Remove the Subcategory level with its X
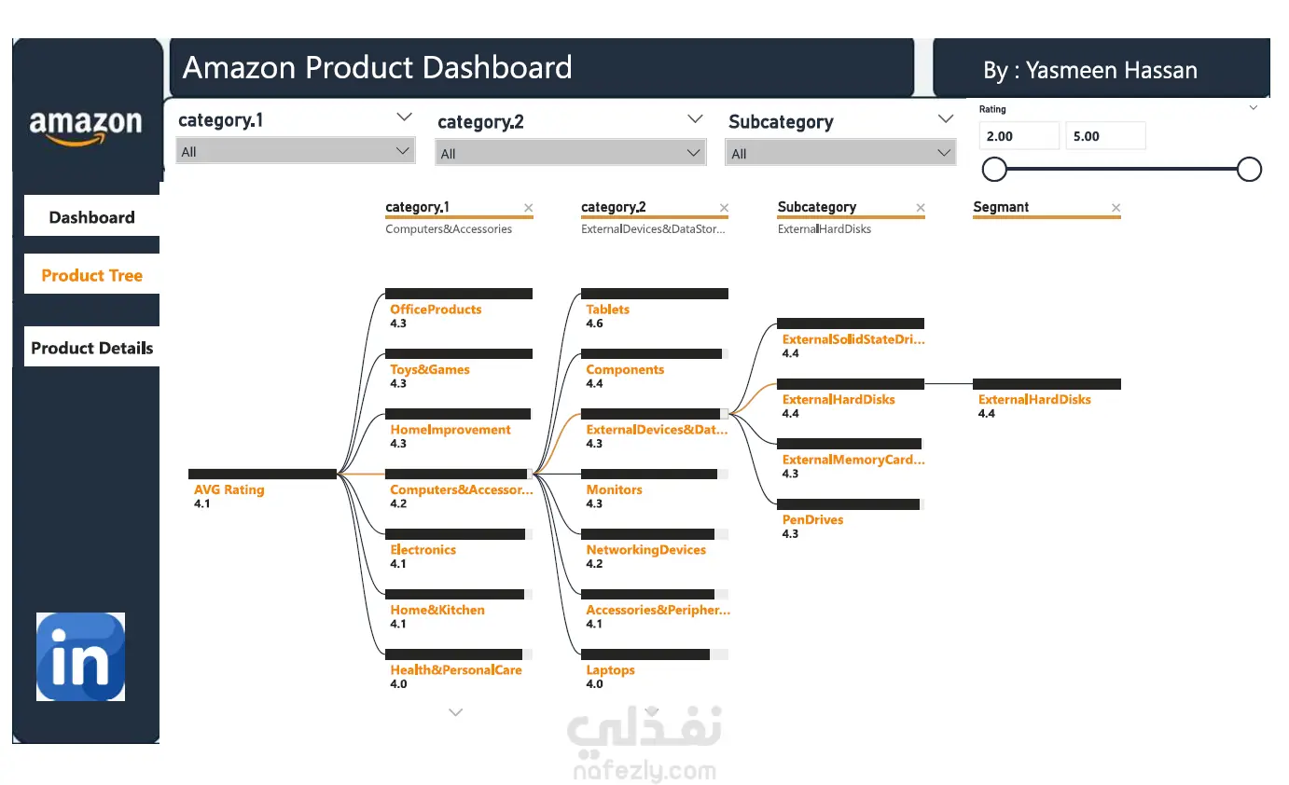Viewport: 1289px width, 785px height. point(921,208)
